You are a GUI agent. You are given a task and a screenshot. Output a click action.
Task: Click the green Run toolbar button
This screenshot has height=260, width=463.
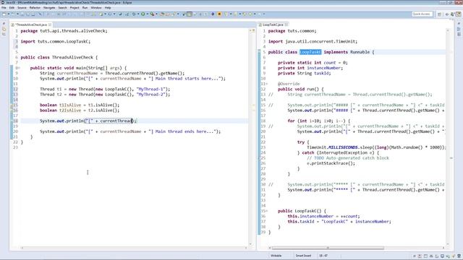coord(143,14)
